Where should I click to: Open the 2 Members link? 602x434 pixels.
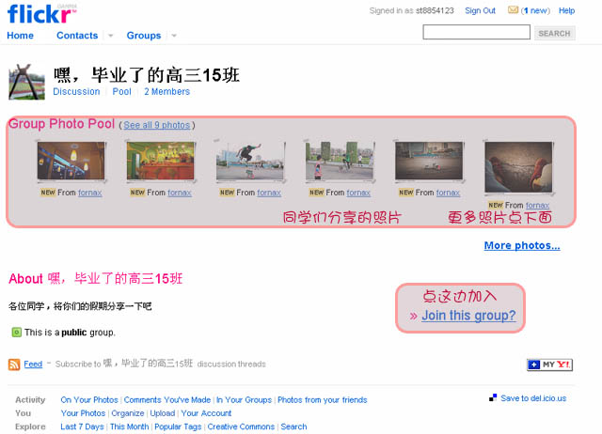point(167,92)
